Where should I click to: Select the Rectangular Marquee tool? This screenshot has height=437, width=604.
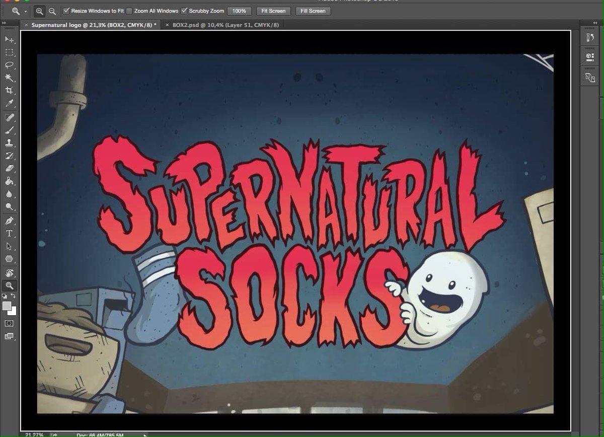click(x=9, y=52)
